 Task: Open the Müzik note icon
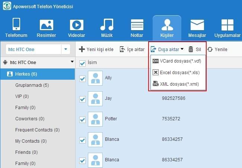pyautogui.click(x=107, y=24)
